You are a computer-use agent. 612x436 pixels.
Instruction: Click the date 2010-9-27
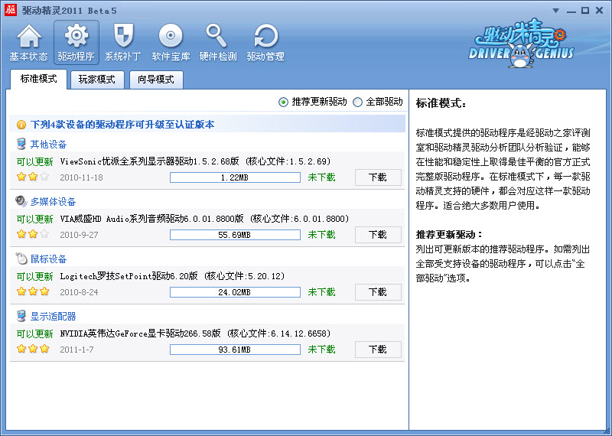point(79,235)
